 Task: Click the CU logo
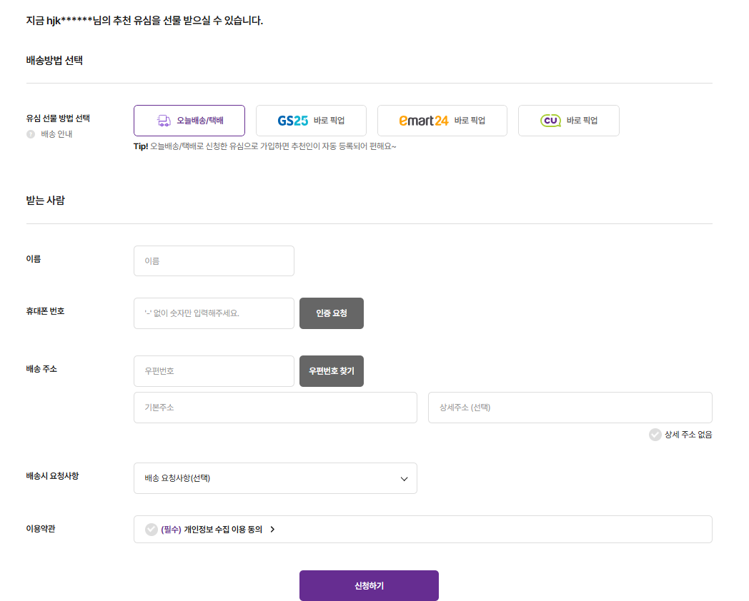click(550, 121)
